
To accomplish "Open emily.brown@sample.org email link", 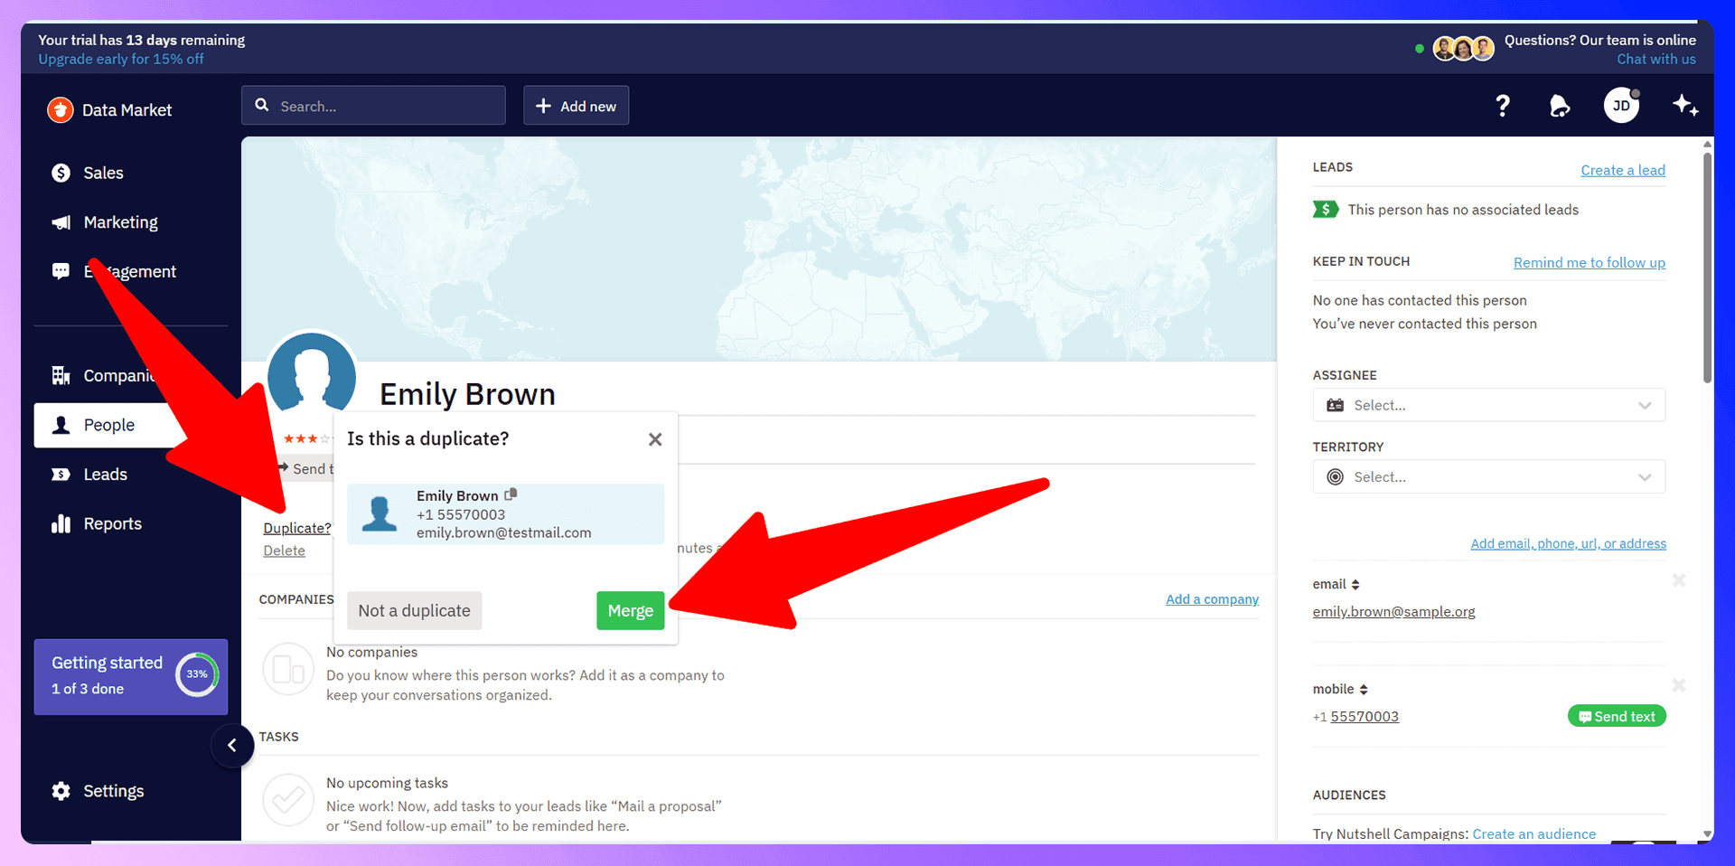I will [1393, 612].
